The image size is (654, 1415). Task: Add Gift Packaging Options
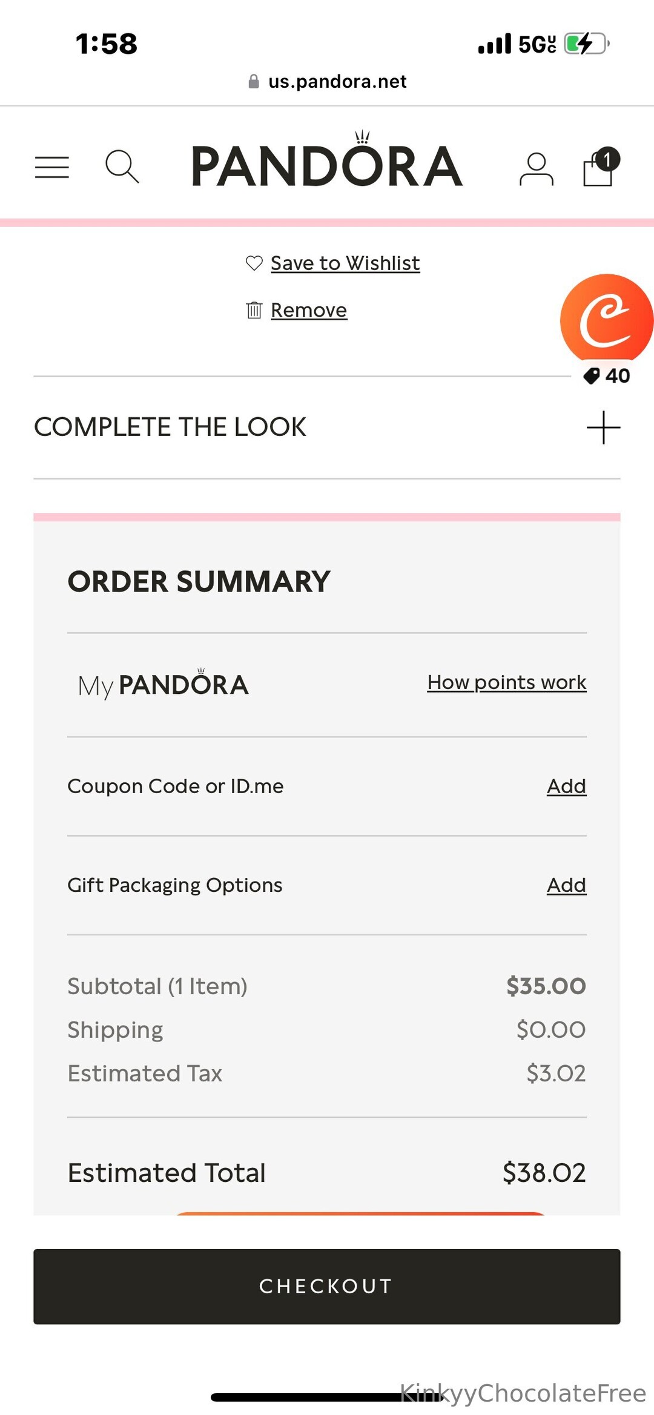(566, 885)
